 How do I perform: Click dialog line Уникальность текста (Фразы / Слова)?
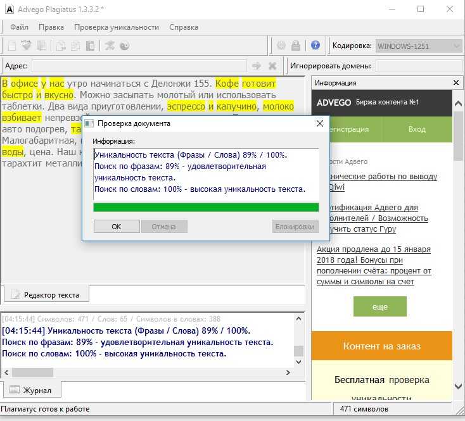(191, 154)
